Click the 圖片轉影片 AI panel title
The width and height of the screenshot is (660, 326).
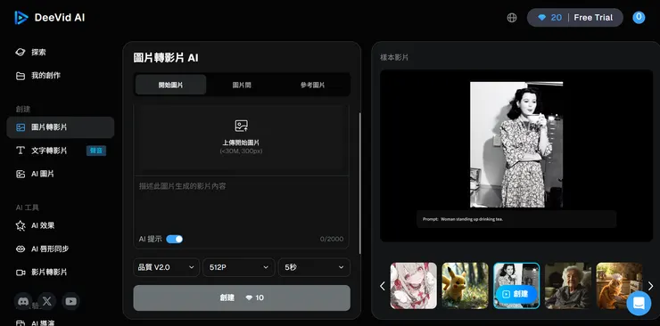pyautogui.click(x=166, y=58)
